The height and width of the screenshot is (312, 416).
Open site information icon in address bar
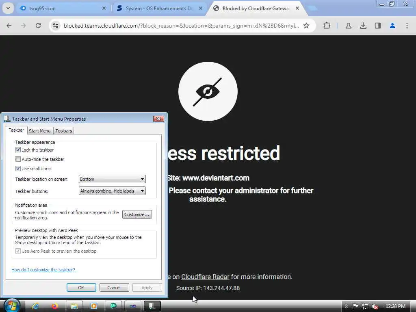click(x=55, y=26)
